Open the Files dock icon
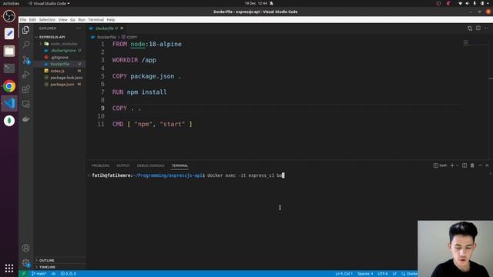This screenshot has width=493, height=277. pyautogui.click(x=9, y=51)
